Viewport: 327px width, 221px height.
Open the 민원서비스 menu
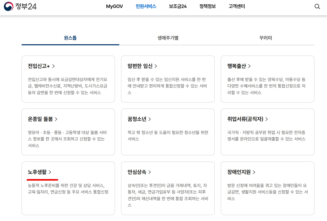coord(146,6)
